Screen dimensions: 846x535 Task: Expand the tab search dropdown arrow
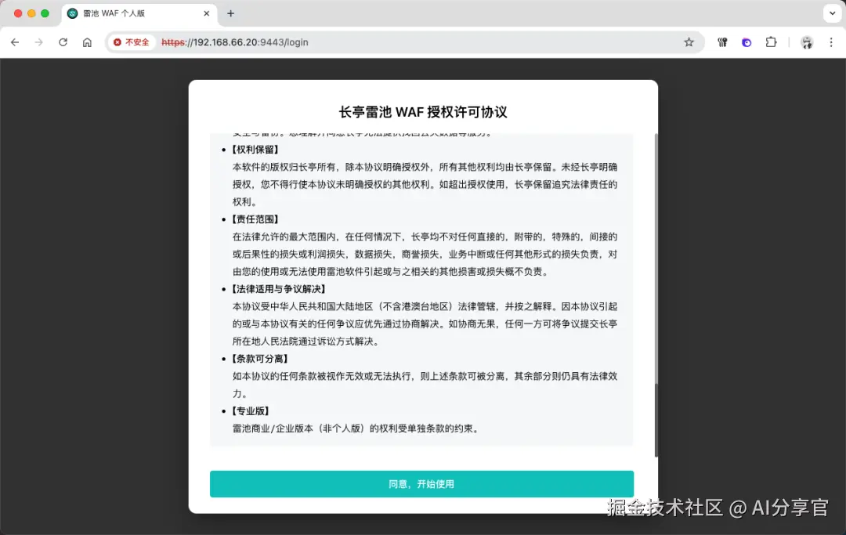pyautogui.click(x=832, y=13)
